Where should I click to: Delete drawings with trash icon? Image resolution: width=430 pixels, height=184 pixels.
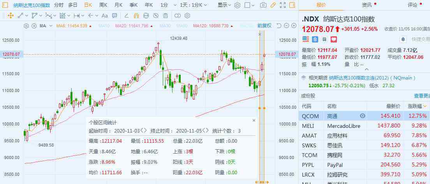click(x=165, y=16)
